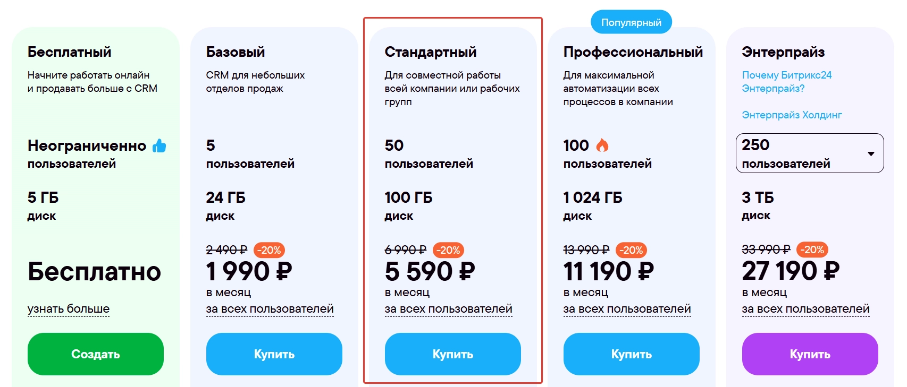Click the -20% badge on the Профессиональный plan
Viewport: 907px width, 387px height.
[x=632, y=250]
